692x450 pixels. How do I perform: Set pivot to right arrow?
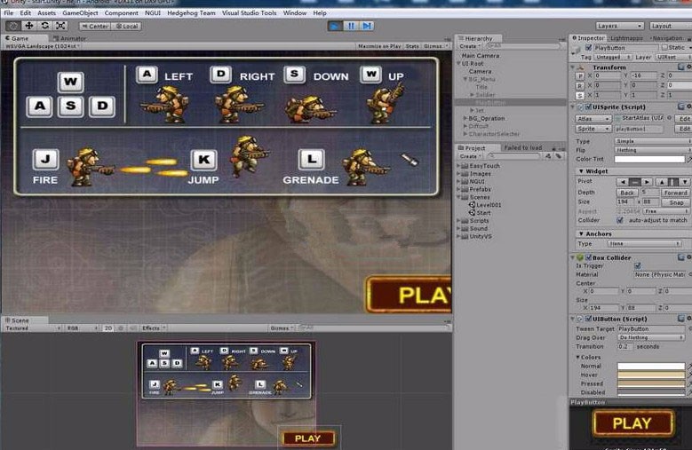647,182
